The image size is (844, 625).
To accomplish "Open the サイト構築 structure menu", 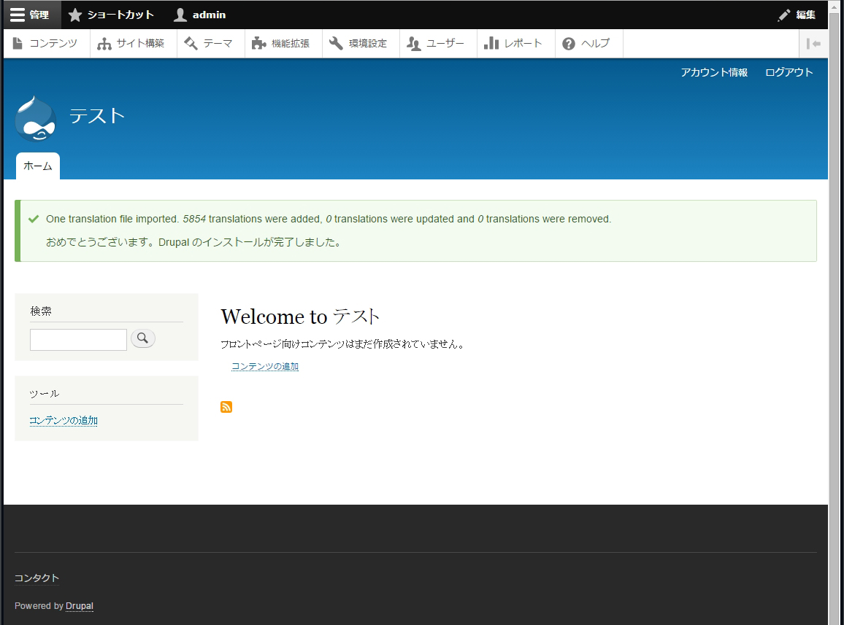I will [132, 44].
